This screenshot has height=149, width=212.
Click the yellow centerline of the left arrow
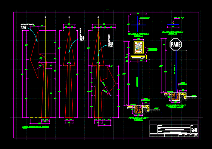45,90
